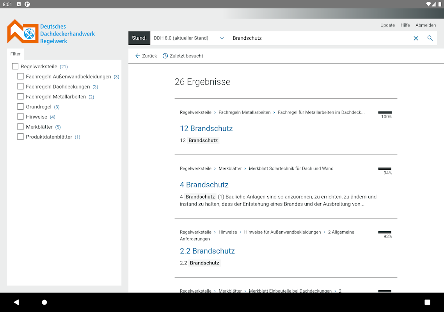This screenshot has width=444, height=312.
Task: Tap the Android recent apps square
Action: tap(427, 302)
